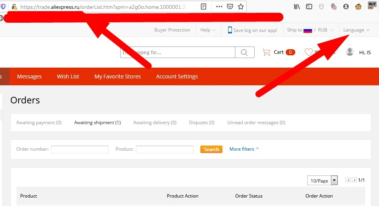Bookmark this page with star icon
379x206 pixels.
click(x=241, y=7)
